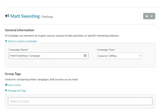Screen dimensions: 163x112
Task: Click the caret arrow on the gear button
Action: [x=152, y=16]
